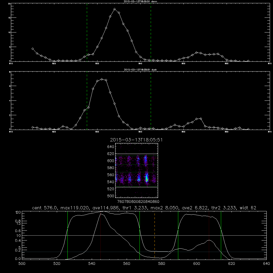Click the bottom plot y-axis label 120
The height and width of the screenshot is (273, 273).
[18, 212]
